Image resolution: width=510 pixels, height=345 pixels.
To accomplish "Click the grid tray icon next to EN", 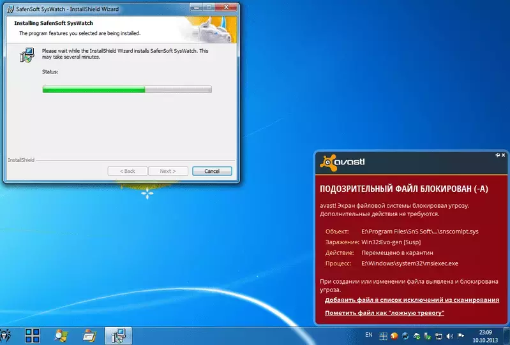I will (x=384, y=336).
